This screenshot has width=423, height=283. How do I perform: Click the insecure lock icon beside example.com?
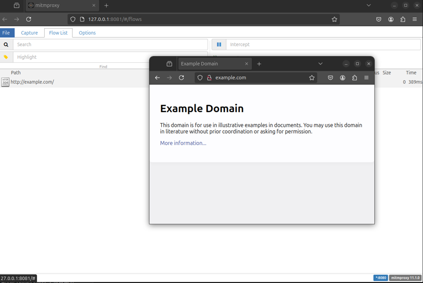(x=209, y=78)
